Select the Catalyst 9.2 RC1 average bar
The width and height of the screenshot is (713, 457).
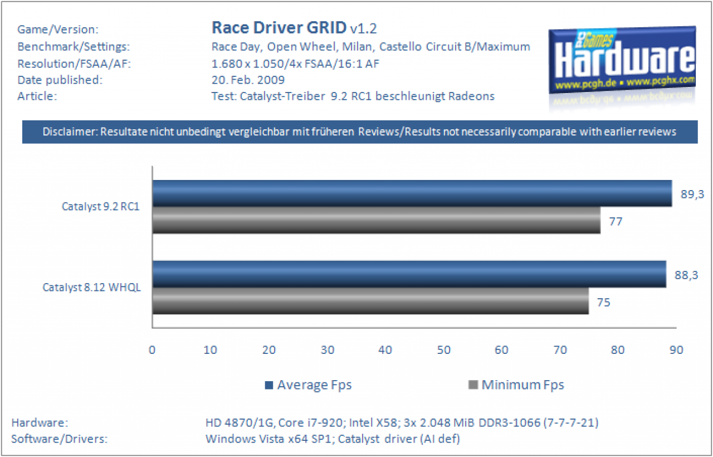point(412,193)
